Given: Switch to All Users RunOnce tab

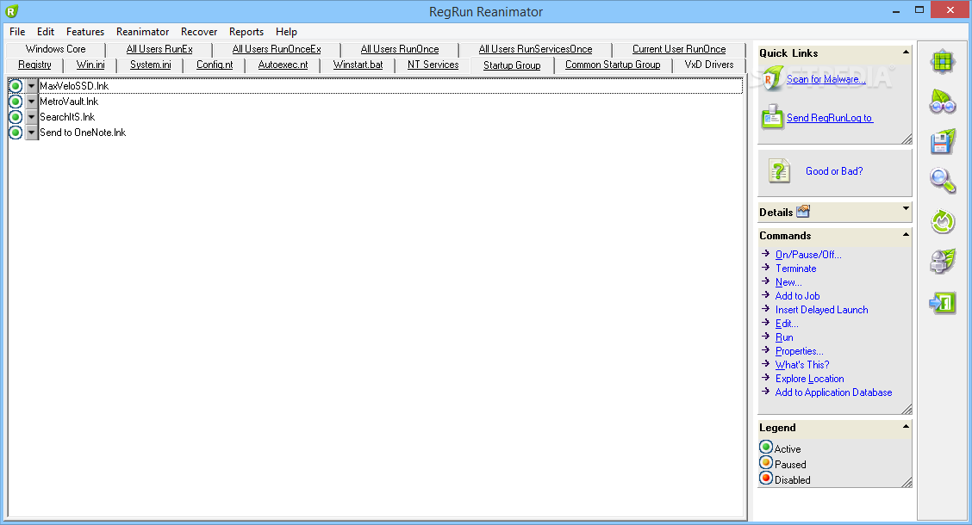Looking at the screenshot, I should tap(400, 49).
